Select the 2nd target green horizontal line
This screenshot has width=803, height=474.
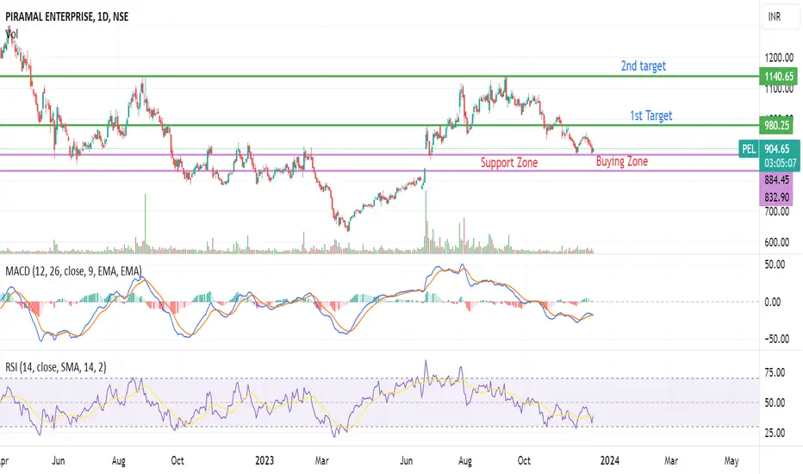click(x=379, y=77)
